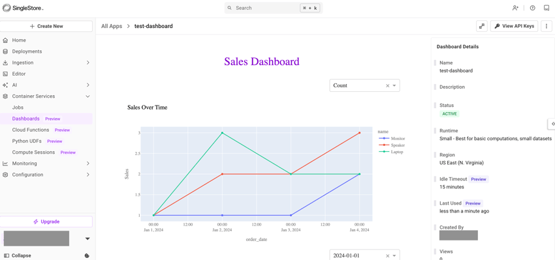Clear the Count dropdown selection
The image size is (555, 260).
point(387,85)
